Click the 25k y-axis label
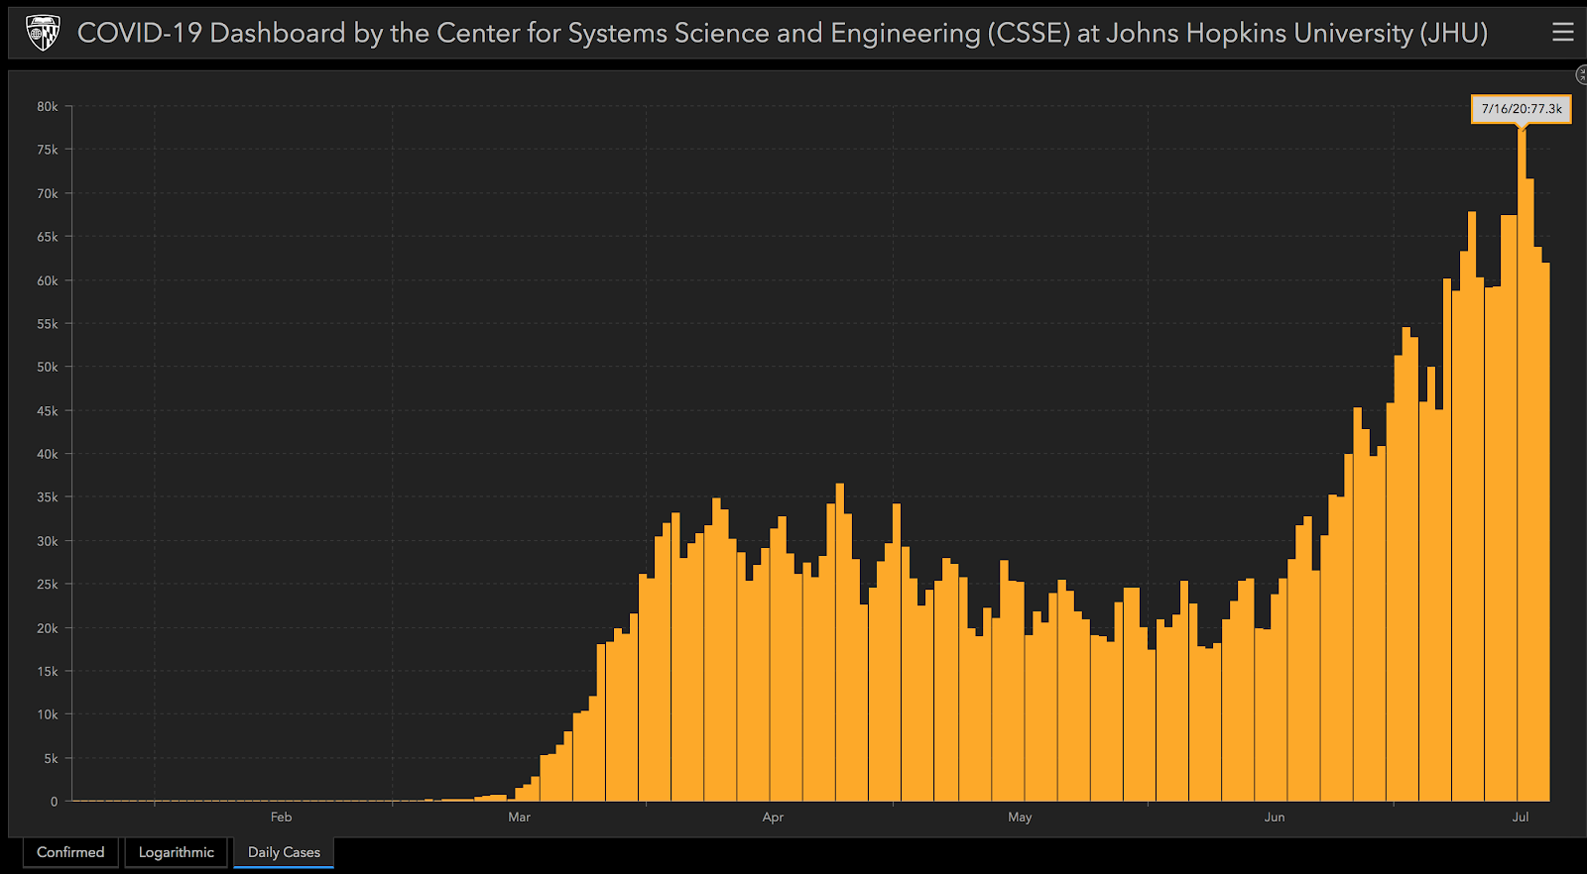This screenshot has height=874, width=1587. click(x=48, y=585)
